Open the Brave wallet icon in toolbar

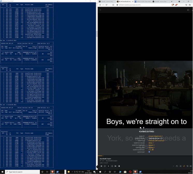[190, 5]
